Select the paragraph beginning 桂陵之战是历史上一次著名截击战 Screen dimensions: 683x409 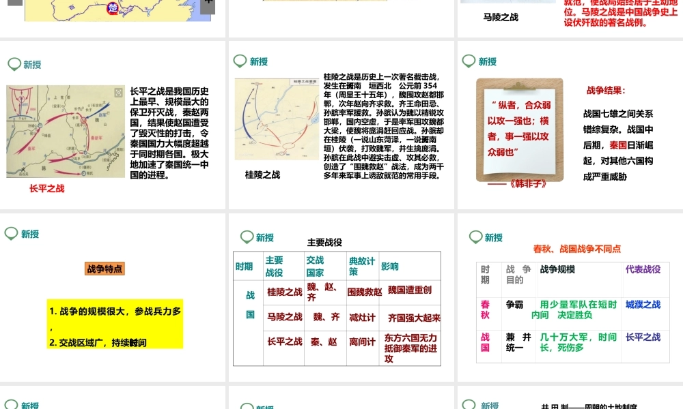(x=384, y=126)
